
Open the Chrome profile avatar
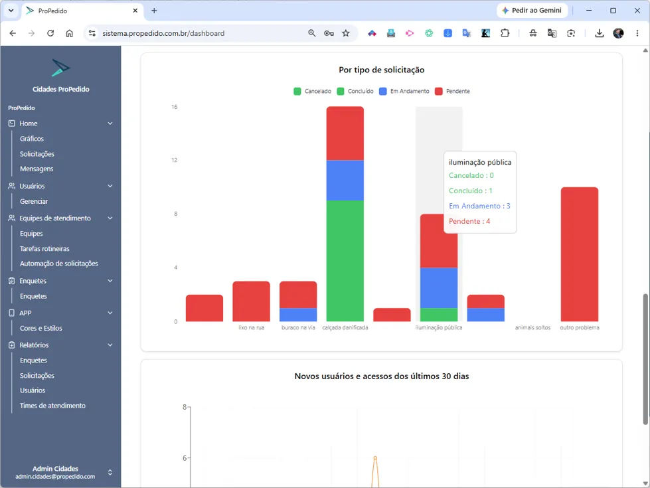(x=618, y=33)
